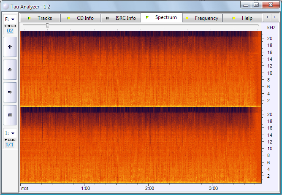Switch to the Tracks tab
282x195 pixels.
click(x=40, y=18)
